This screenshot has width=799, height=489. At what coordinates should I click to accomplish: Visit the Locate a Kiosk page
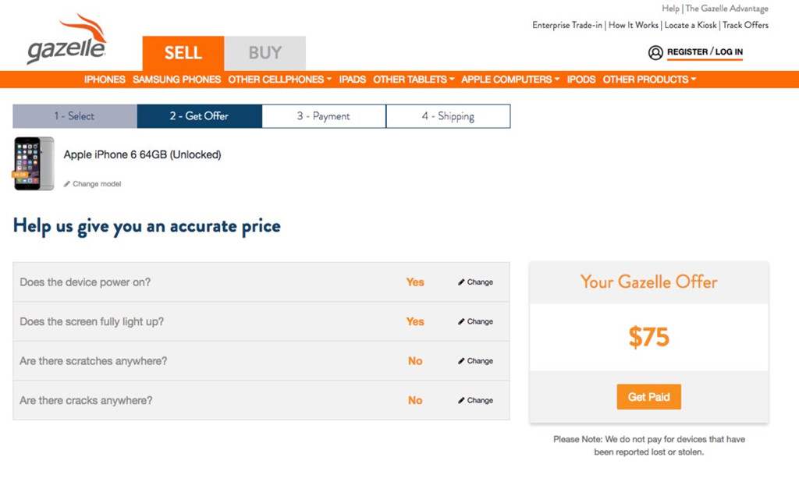[x=692, y=25]
